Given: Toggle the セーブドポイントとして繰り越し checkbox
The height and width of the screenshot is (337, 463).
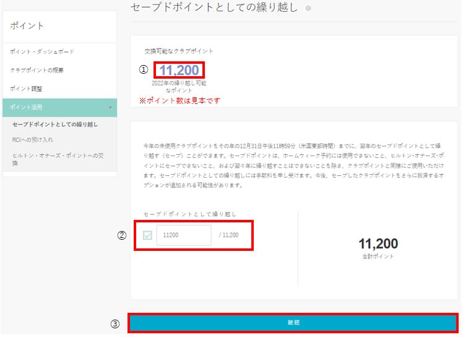Looking at the screenshot, I should pyautogui.click(x=147, y=235).
